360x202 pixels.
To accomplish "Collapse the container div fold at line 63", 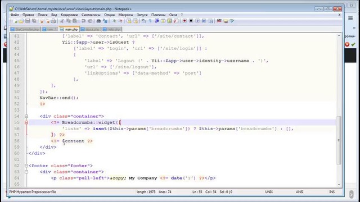I will [26, 172].
